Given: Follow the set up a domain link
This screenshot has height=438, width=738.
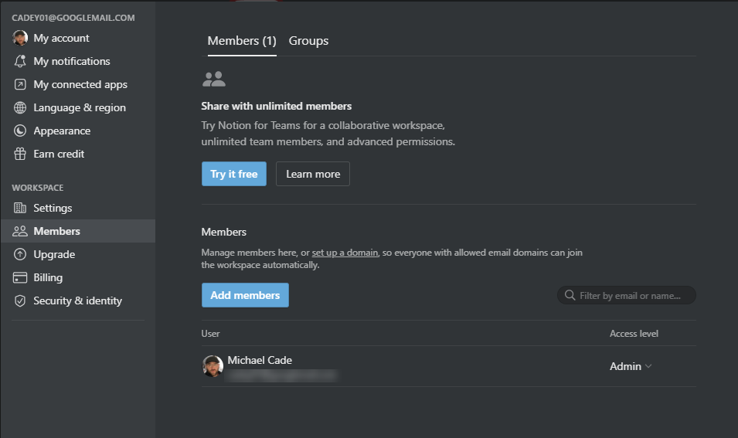Looking at the screenshot, I should [x=345, y=253].
